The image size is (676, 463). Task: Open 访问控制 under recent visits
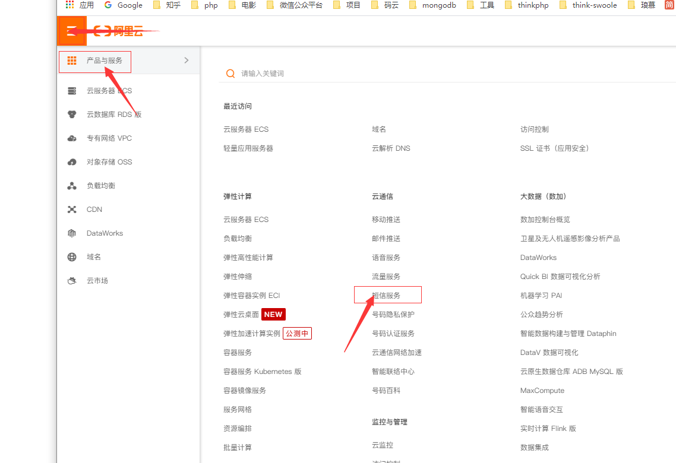pyautogui.click(x=535, y=129)
